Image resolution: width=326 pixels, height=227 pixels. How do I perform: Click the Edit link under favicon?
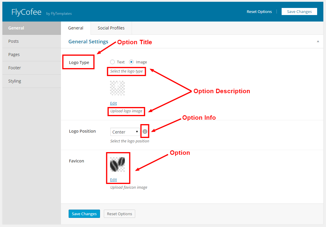(113, 180)
